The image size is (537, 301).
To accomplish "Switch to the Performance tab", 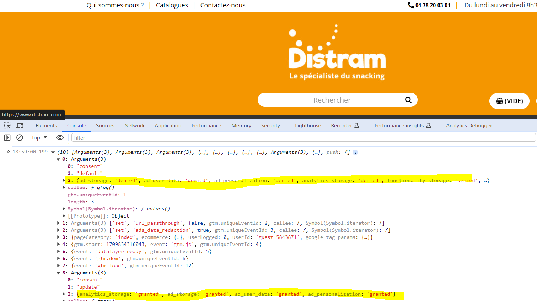I will coord(206,126).
